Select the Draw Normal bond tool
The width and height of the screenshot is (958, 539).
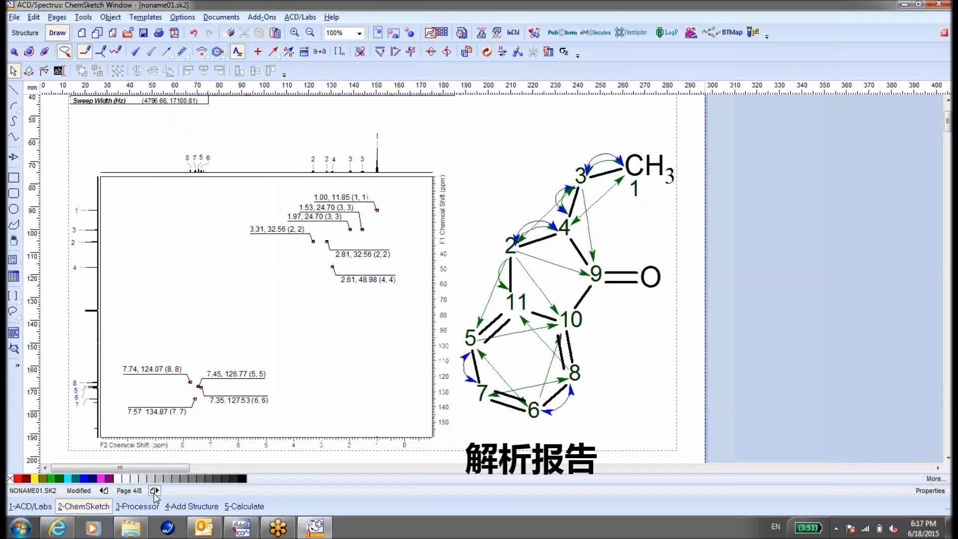[85, 52]
